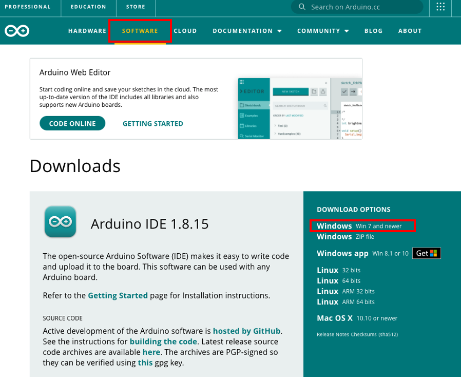This screenshot has width=461, height=377.
Task: Click the Arduino IDE app icon
Action: click(x=60, y=222)
